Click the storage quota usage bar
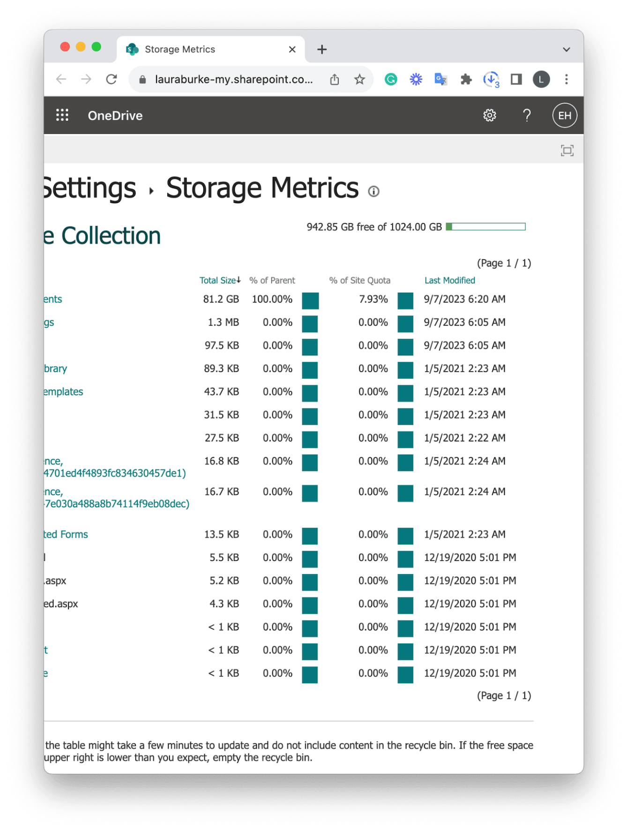The height and width of the screenshot is (832, 628). click(486, 227)
